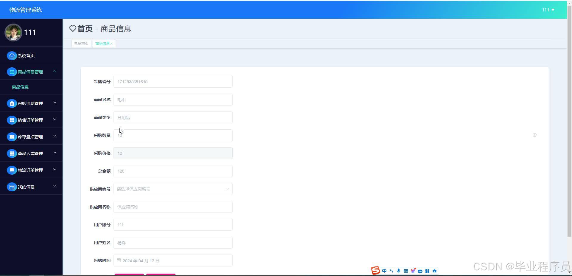The height and width of the screenshot is (276, 572).
Task: Click the 我的信息 card icon
Action: click(x=12, y=187)
